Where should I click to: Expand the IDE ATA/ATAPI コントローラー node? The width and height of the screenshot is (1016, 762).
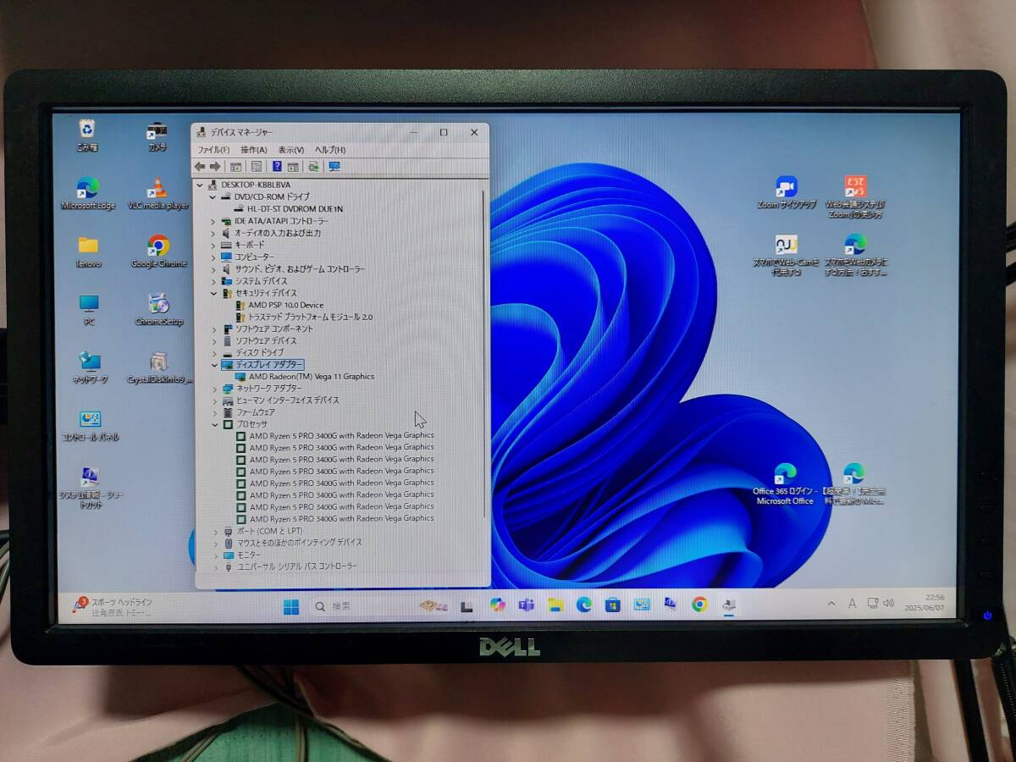coord(214,221)
